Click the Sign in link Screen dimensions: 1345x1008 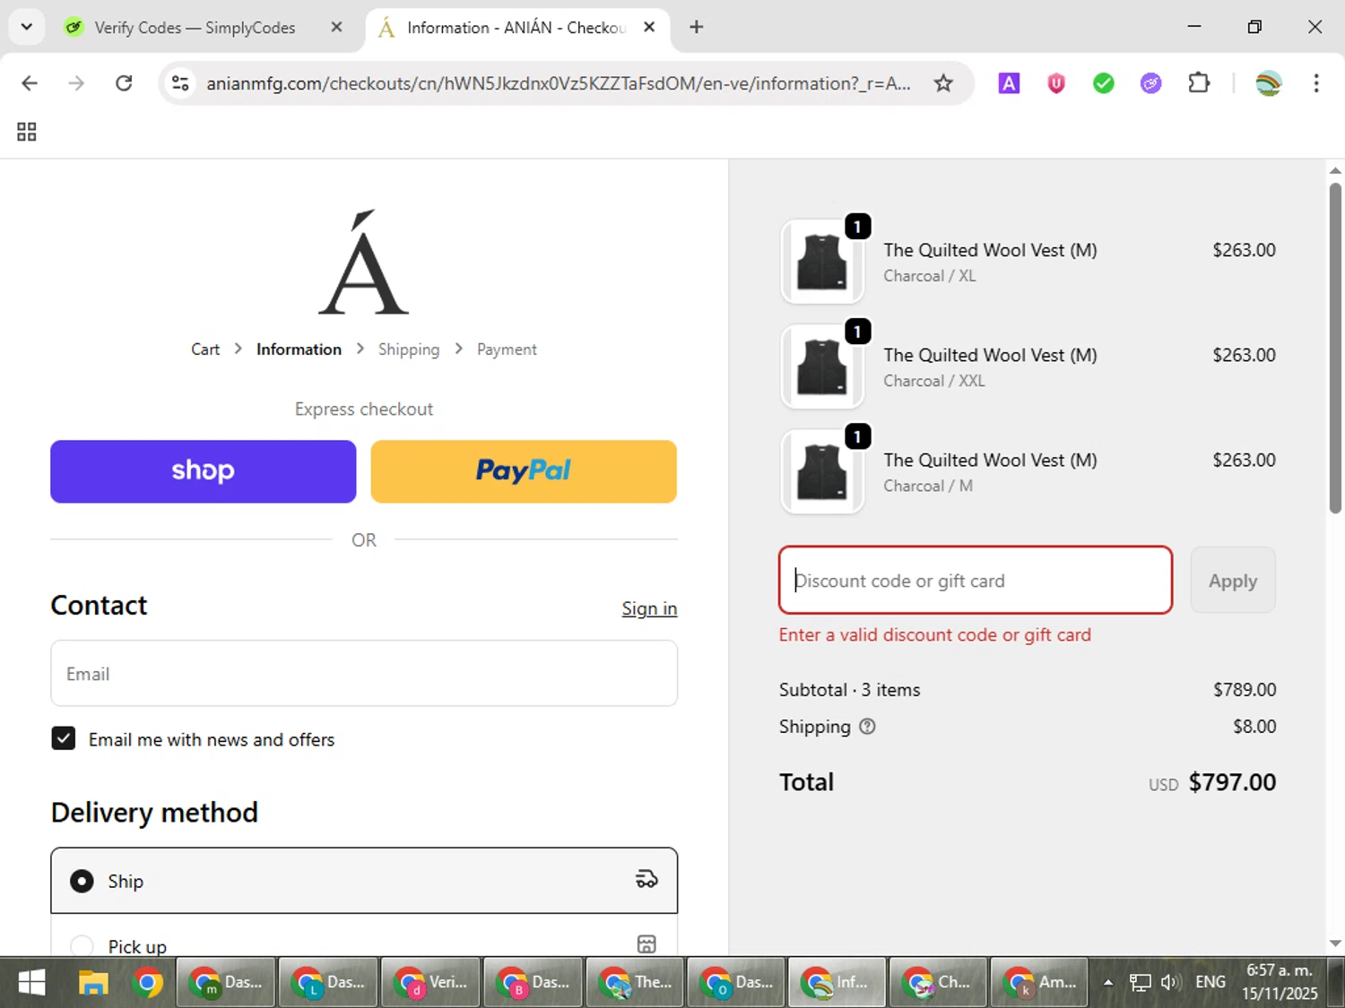point(649,608)
